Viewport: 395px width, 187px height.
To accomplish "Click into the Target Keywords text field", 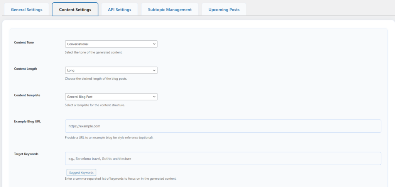I will tap(223, 158).
